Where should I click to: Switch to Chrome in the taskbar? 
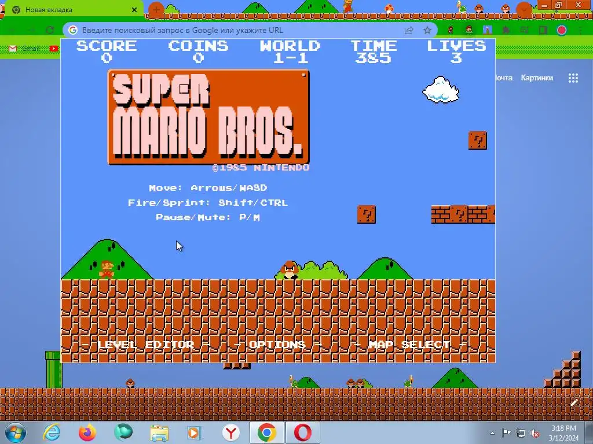267,432
